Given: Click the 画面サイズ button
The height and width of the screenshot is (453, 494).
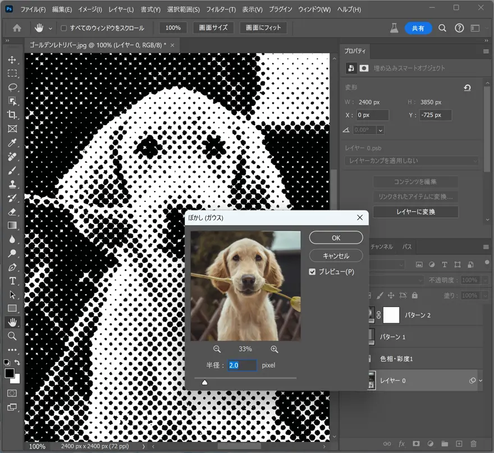Looking at the screenshot, I should pos(213,28).
